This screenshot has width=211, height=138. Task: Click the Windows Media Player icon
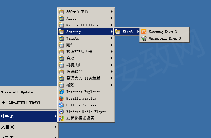pyautogui.click(x=61, y=112)
